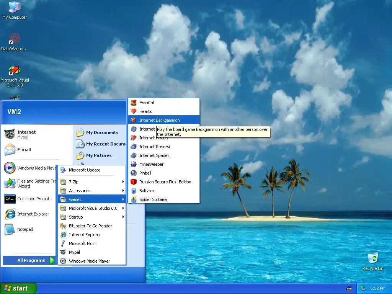
Task: Open Windows Media Player in the recent programs list
Action: click(29, 168)
